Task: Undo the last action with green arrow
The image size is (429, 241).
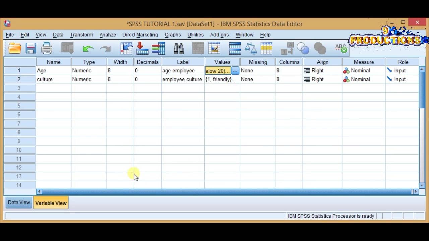Action: 88,49
